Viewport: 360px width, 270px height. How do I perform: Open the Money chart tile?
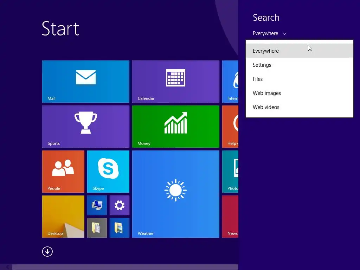pyautogui.click(x=176, y=127)
